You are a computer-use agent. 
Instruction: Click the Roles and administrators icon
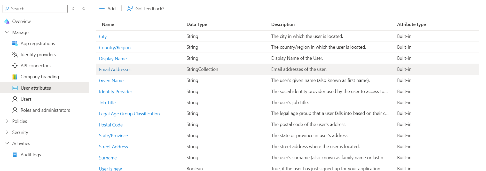[x=15, y=110]
